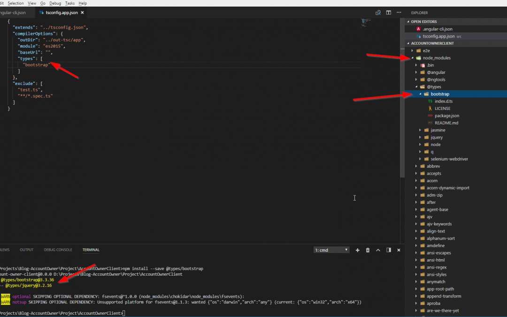Open the editor More Actions ellipsis
507x317 pixels.
coord(399,13)
